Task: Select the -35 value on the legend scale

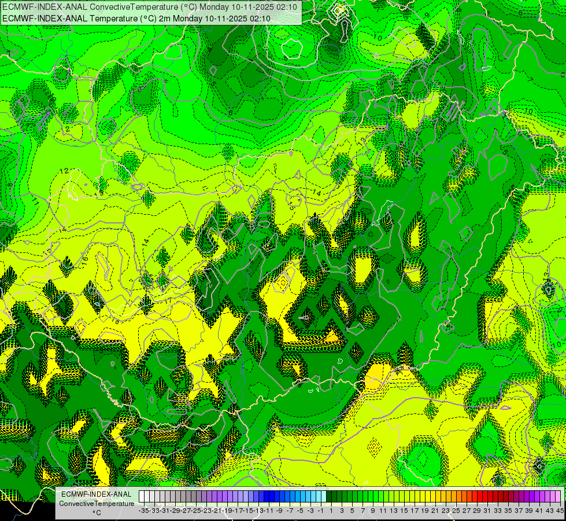Action: tap(144, 511)
